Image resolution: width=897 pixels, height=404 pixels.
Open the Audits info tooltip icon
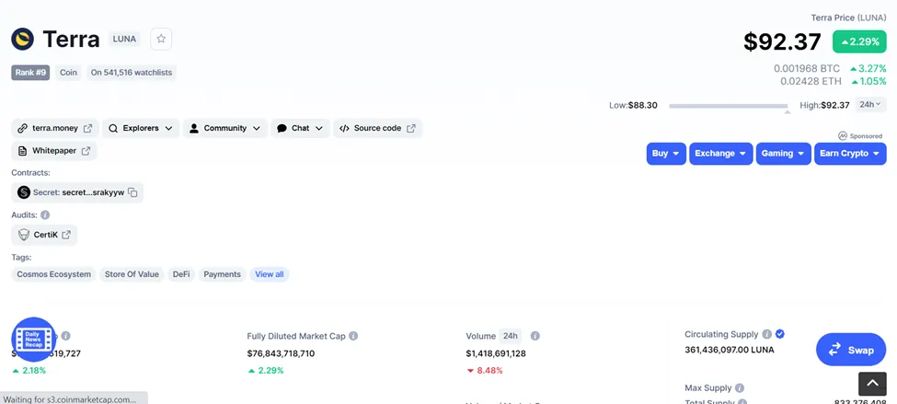point(45,215)
